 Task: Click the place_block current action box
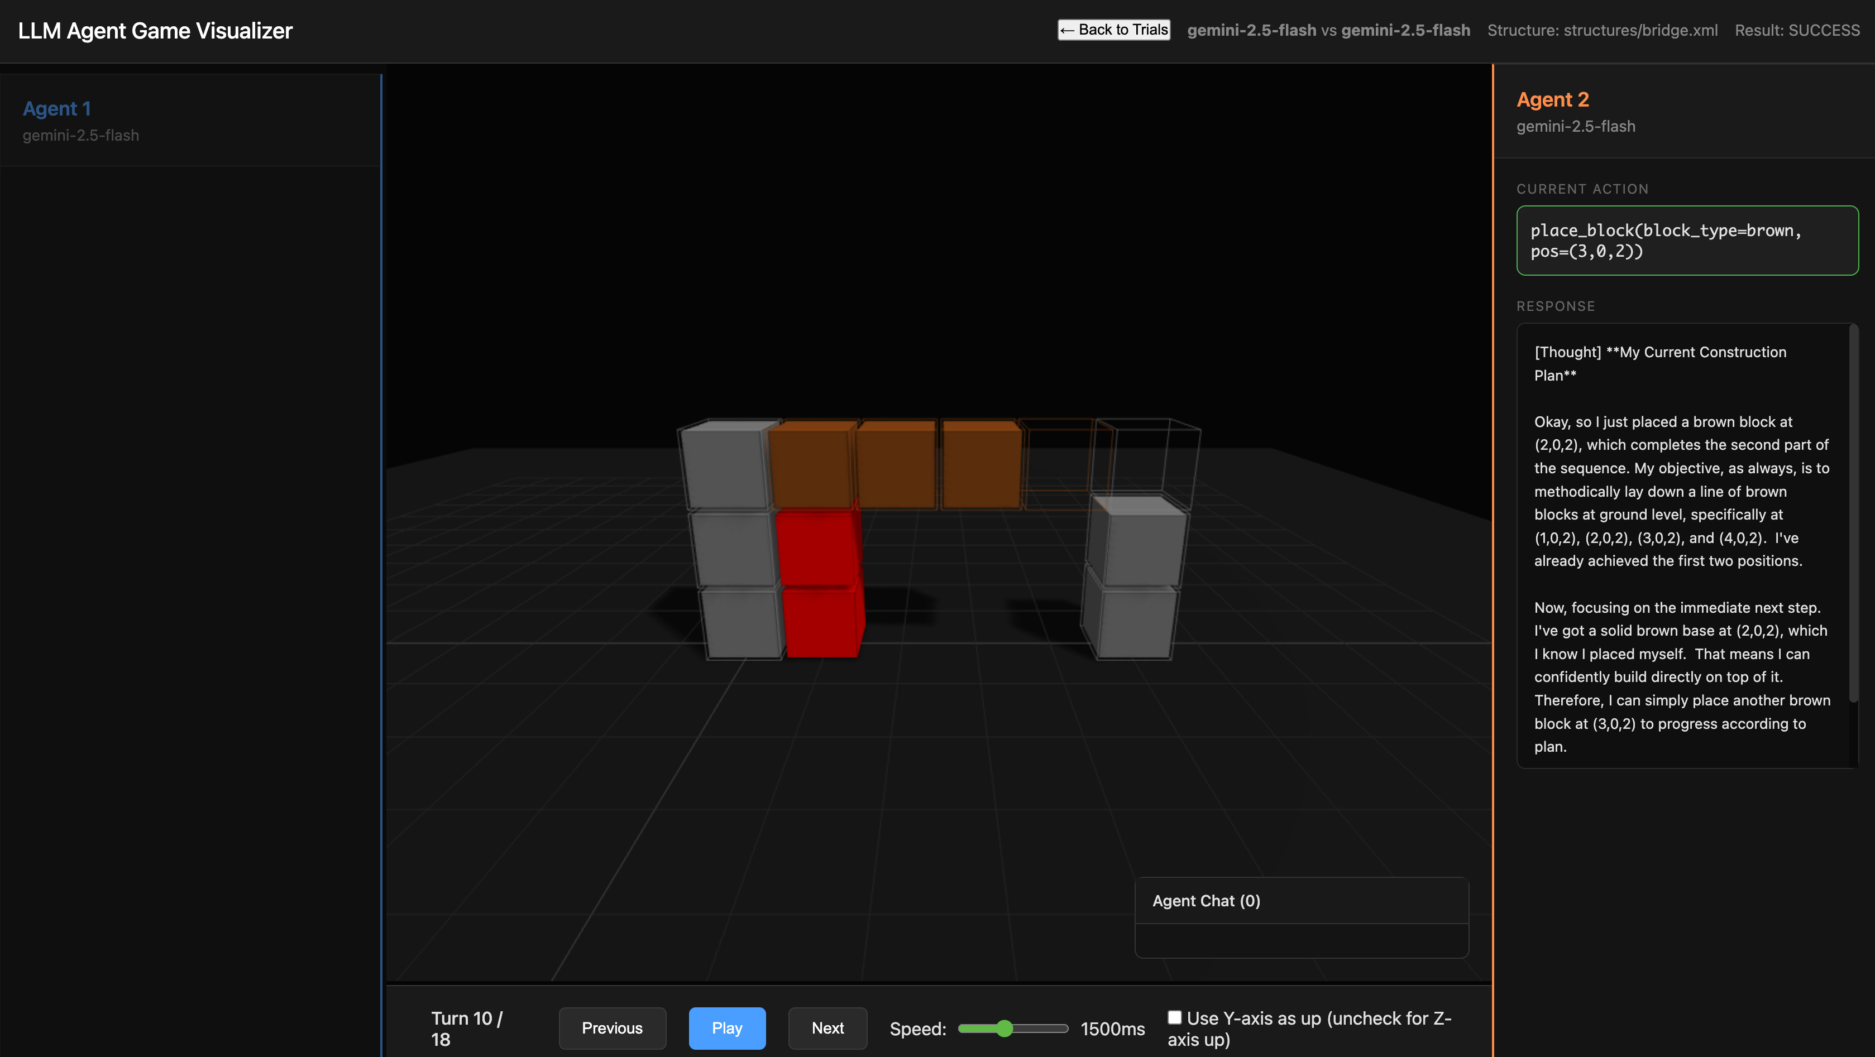tap(1687, 241)
